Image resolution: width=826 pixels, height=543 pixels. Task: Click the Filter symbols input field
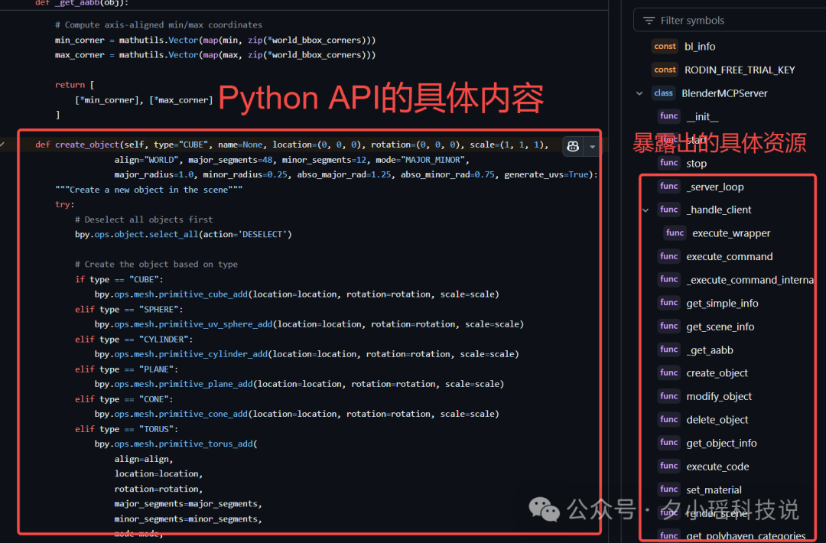730,21
